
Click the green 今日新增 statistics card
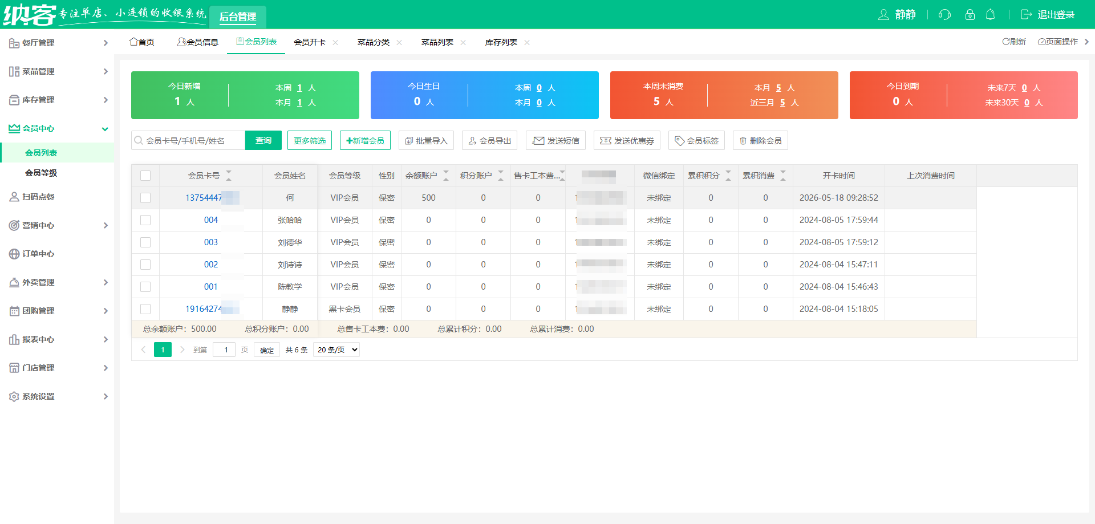(245, 95)
